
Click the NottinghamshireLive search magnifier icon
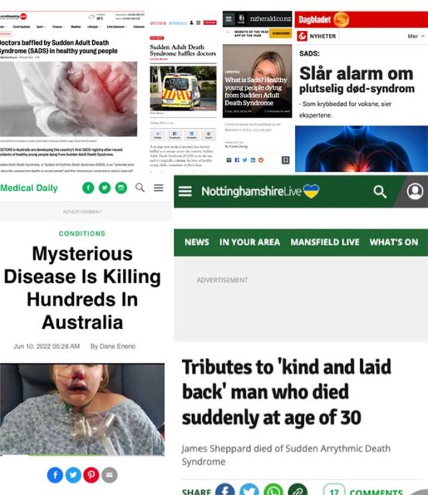pos(380,191)
